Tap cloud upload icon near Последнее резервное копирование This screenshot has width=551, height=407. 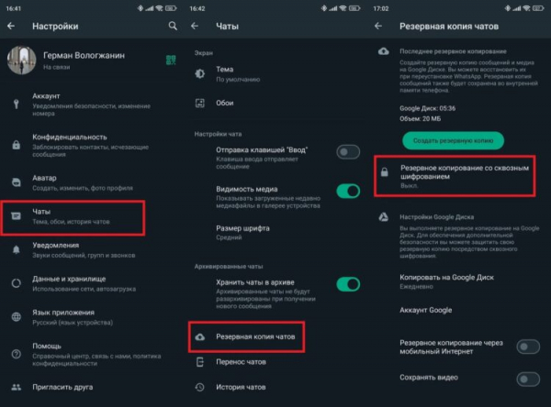click(x=383, y=51)
